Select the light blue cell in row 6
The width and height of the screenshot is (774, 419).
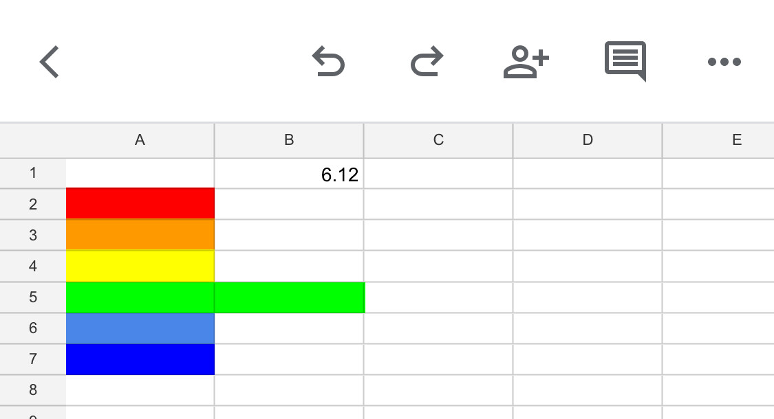pyautogui.click(x=140, y=328)
